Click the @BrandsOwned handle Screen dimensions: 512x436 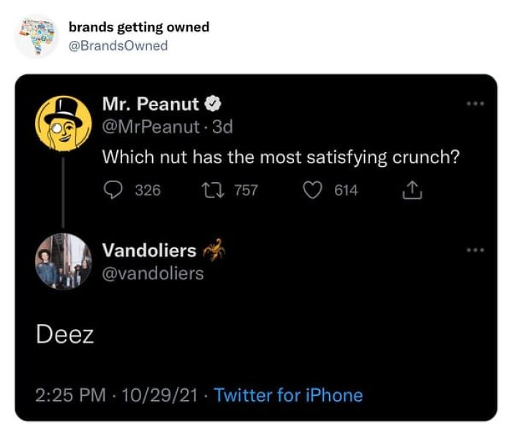pos(118,46)
